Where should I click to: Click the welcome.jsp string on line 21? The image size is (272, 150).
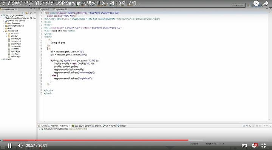coord(86,73)
